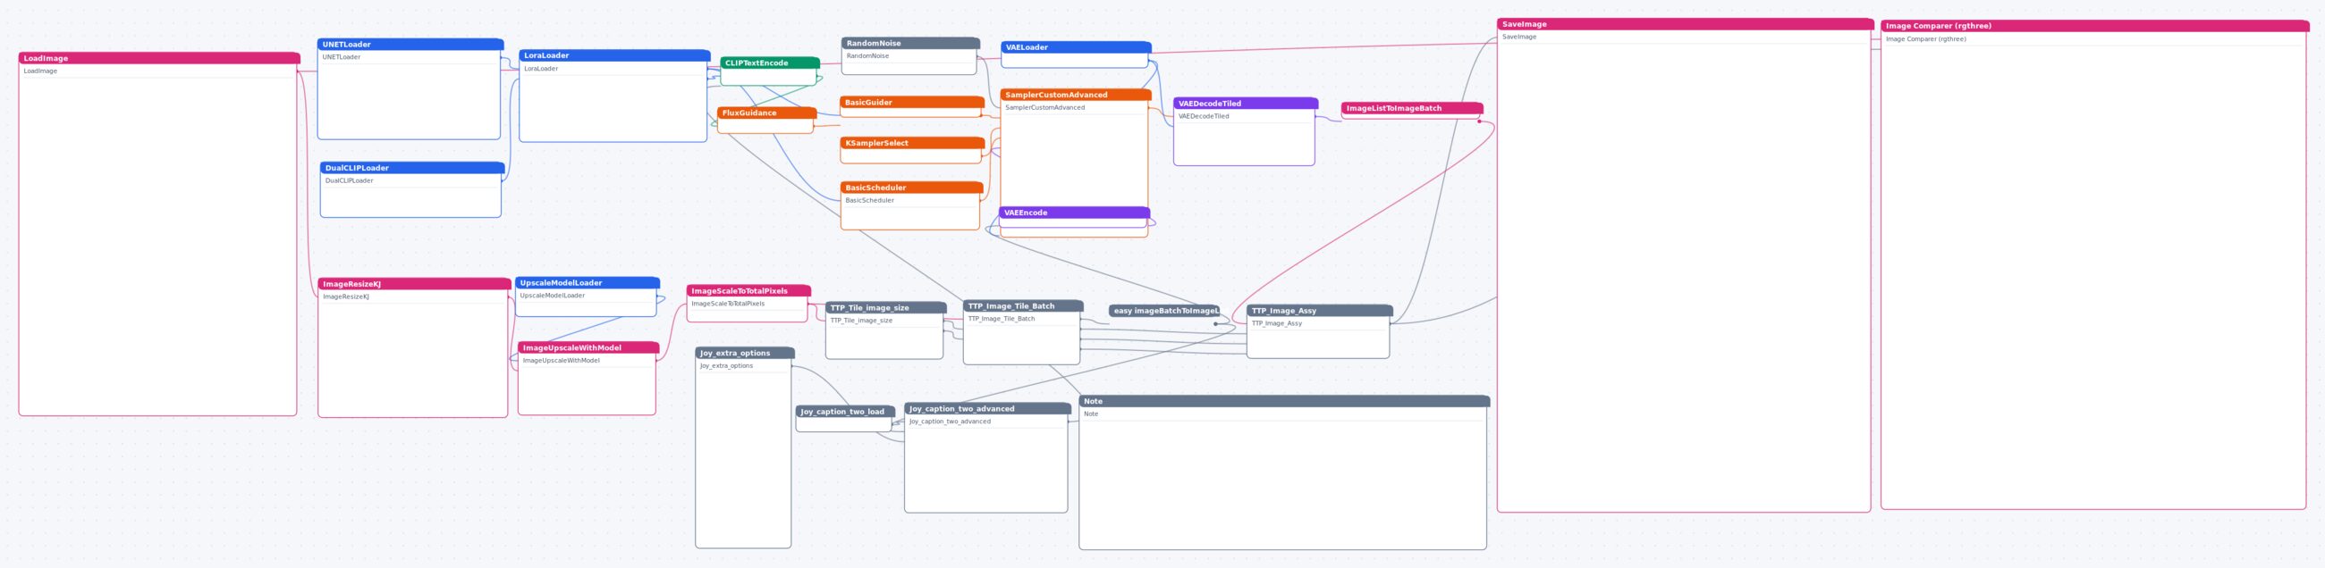Select the "KSamplerSelect" node header

click(911, 144)
